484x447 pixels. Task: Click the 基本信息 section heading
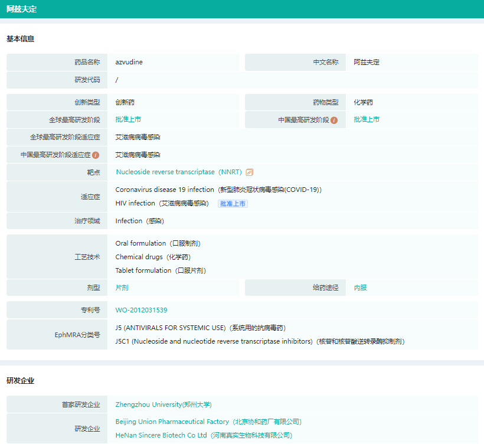[21, 39]
